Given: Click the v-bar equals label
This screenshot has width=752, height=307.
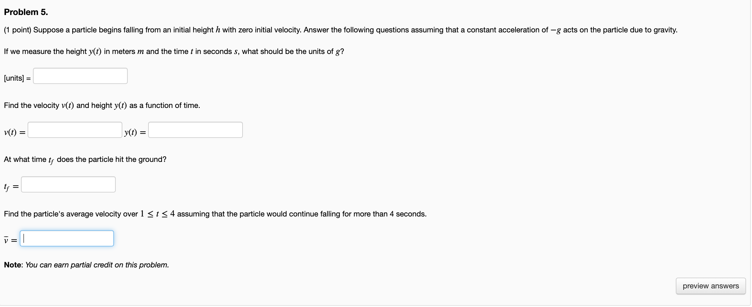Looking at the screenshot, I should coord(10,240).
